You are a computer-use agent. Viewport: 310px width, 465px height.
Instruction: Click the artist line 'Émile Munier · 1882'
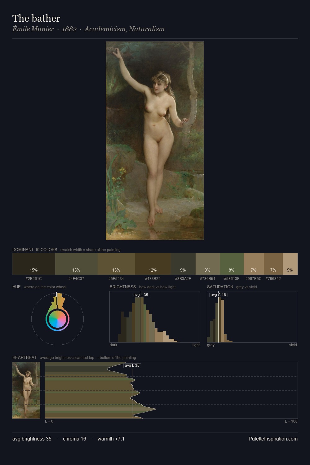44,29
